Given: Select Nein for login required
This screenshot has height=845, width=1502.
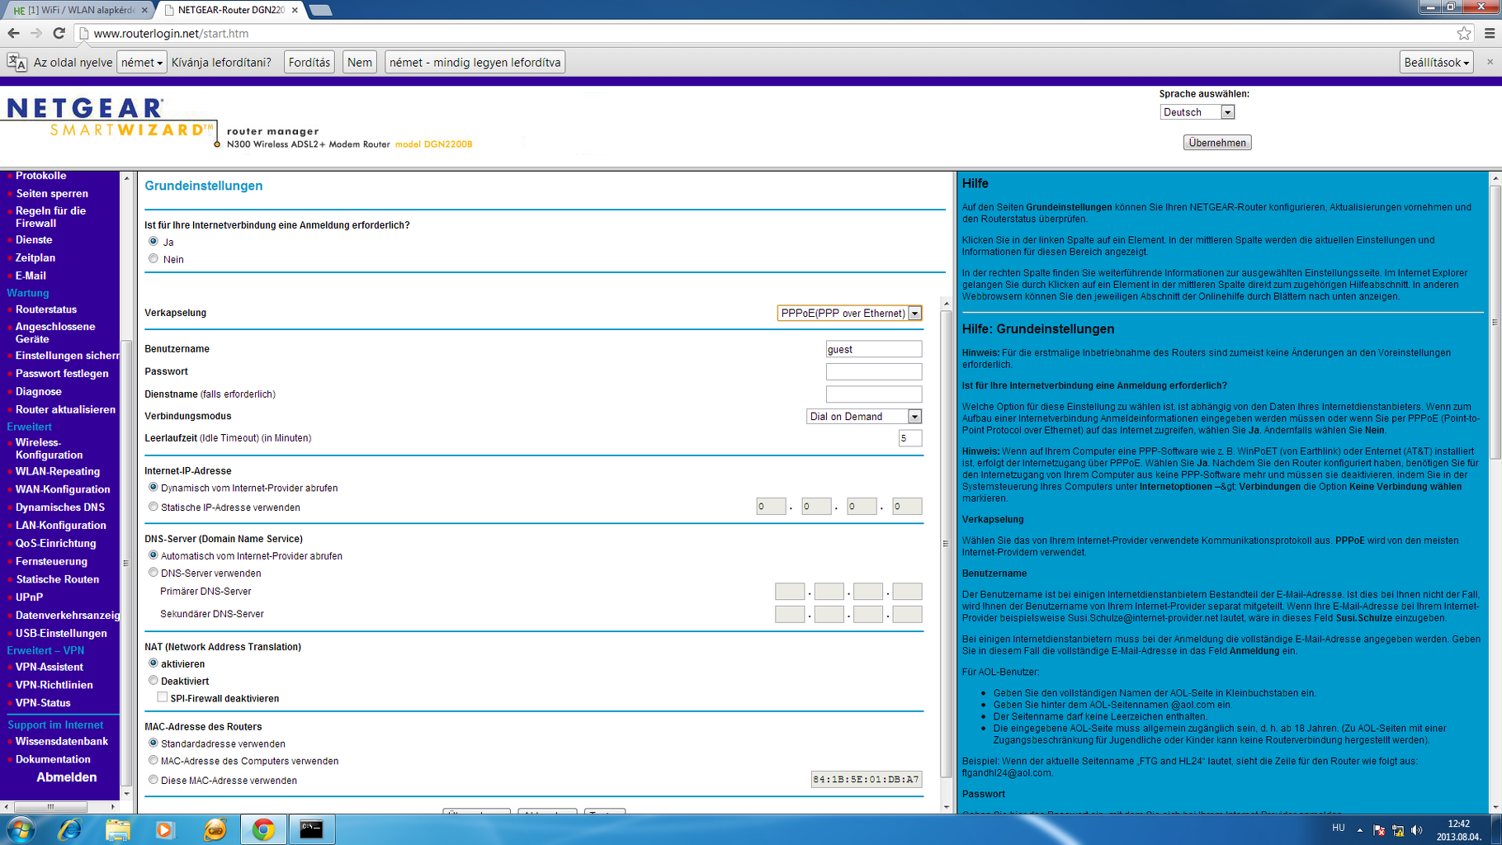Looking at the screenshot, I should click(x=154, y=259).
